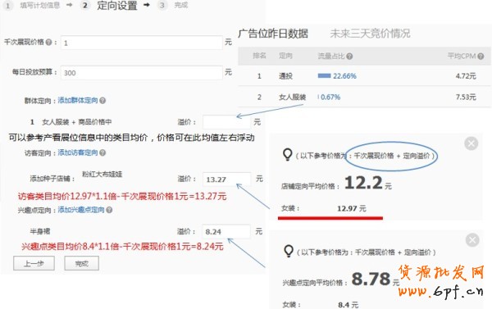The width and height of the screenshot is (492, 309).
Task: Click 溢价 field showing 8.24
Action: point(226,231)
